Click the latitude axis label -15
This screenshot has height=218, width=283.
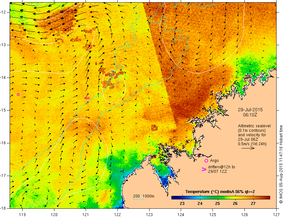[x=4, y=110]
